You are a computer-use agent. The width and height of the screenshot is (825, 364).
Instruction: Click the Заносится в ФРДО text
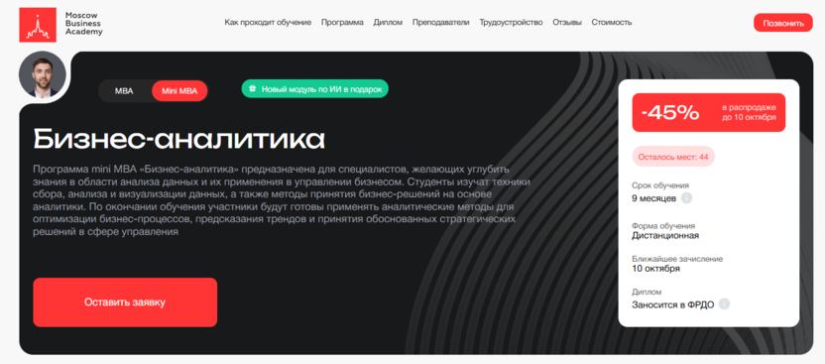tap(673, 304)
